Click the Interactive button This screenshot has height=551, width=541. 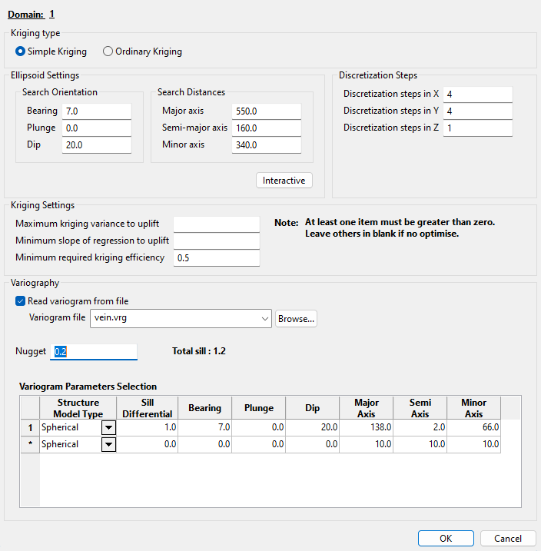(x=284, y=181)
